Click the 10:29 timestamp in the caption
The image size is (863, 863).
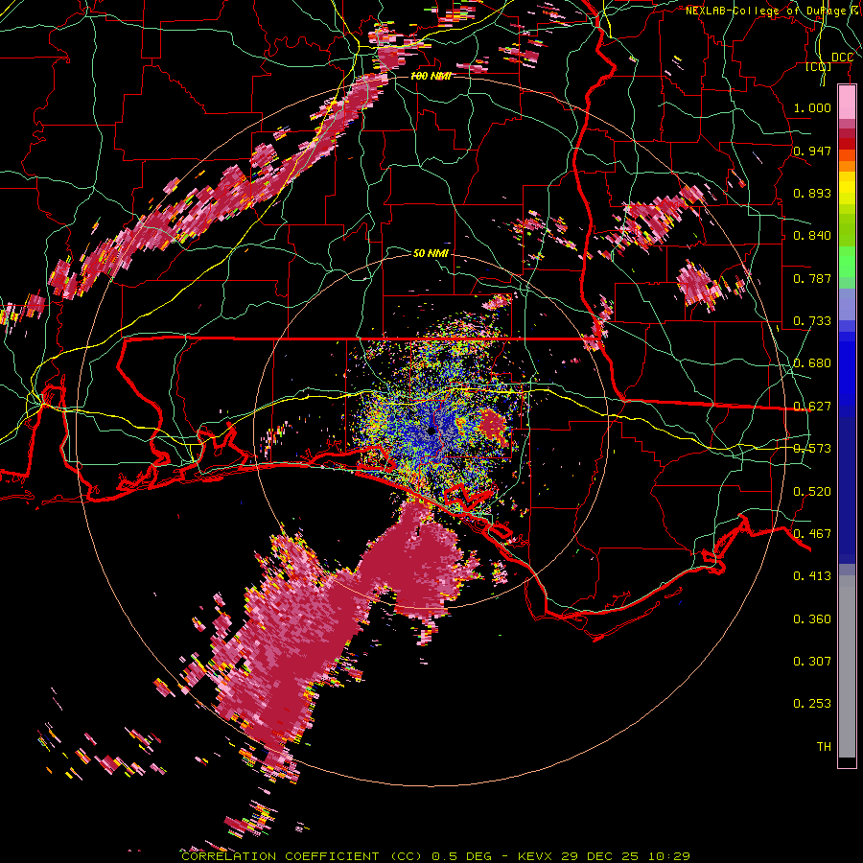click(668, 856)
